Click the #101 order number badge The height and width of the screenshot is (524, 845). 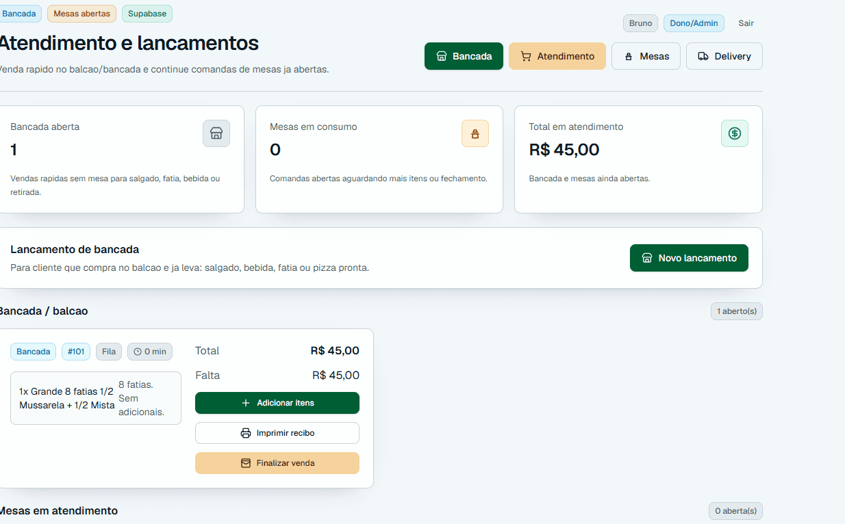click(76, 352)
